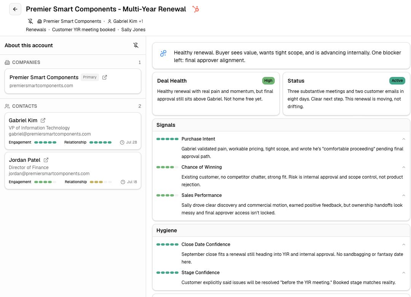Screen dimensions: 411x297
Task: Click the Hygiene section heading
Action: pos(167,231)
